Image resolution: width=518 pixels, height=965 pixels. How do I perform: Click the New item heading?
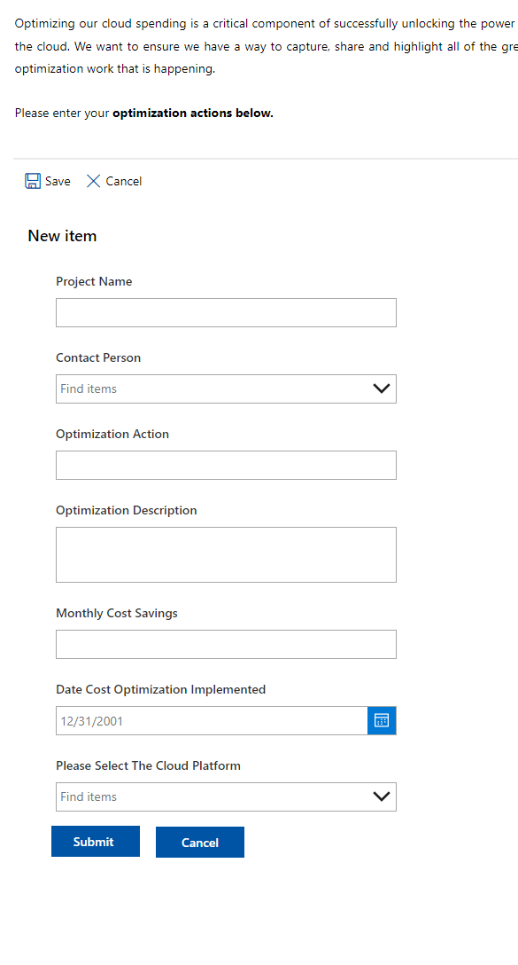click(x=62, y=236)
